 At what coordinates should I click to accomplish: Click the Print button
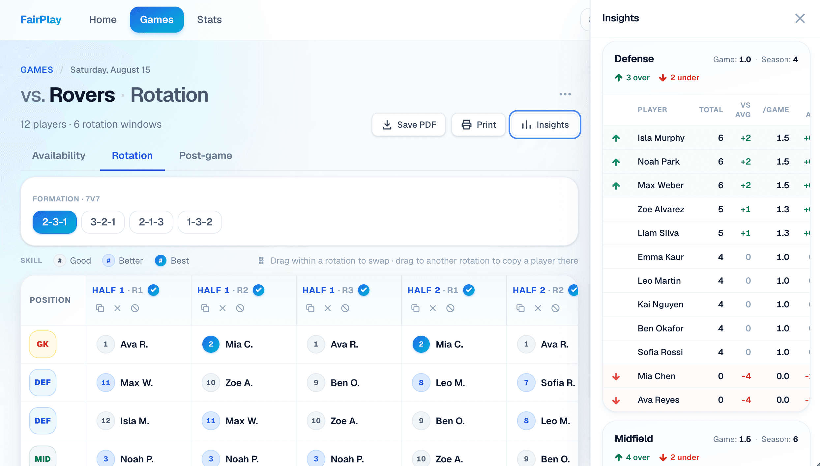[479, 125]
